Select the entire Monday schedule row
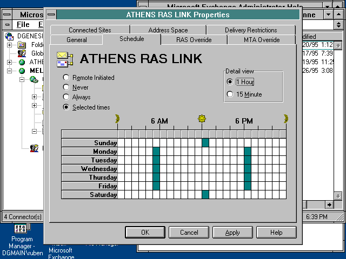The image size is (346, 259). click(x=90, y=152)
